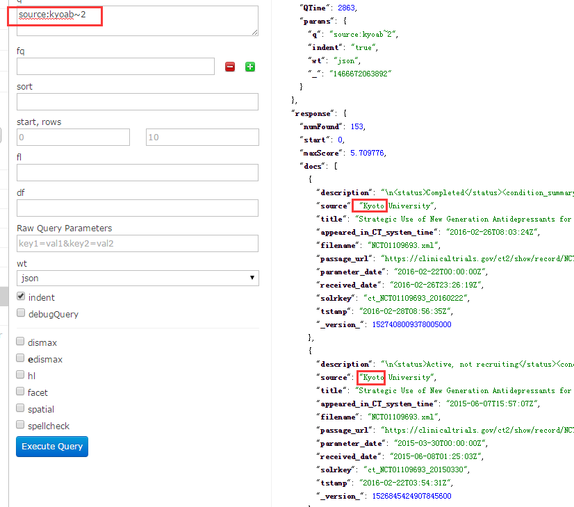This screenshot has height=507, width=574.
Task: Click _version_ 1527408009378005000 value
Action: point(412,324)
